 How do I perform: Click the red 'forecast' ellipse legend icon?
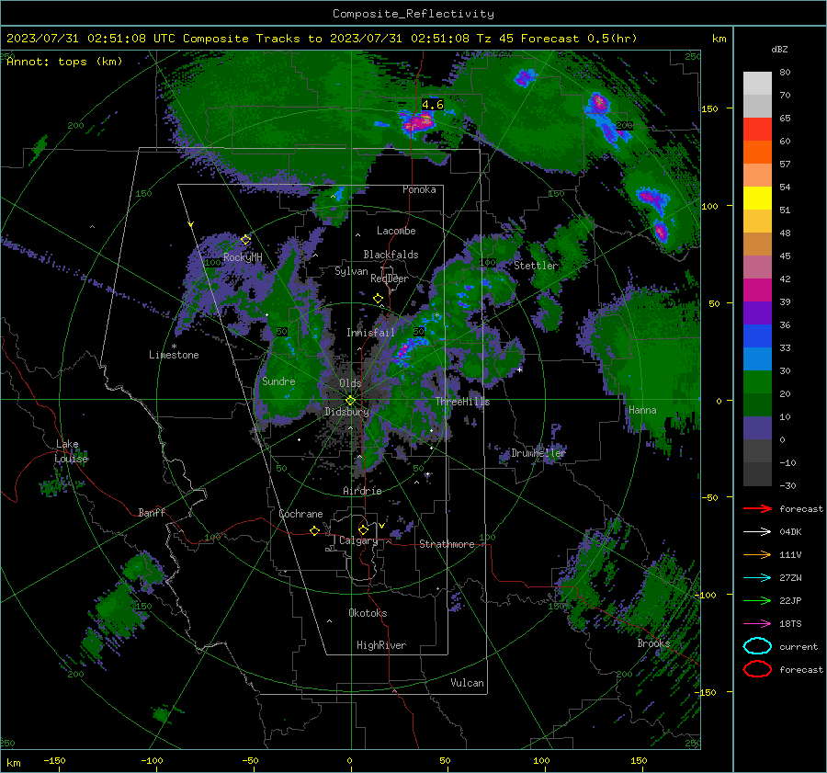(x=757, y=669)
